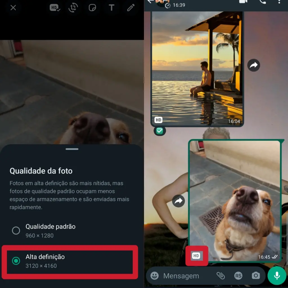
Task: Tap the RS payments icon
Action: coord(238,276)
